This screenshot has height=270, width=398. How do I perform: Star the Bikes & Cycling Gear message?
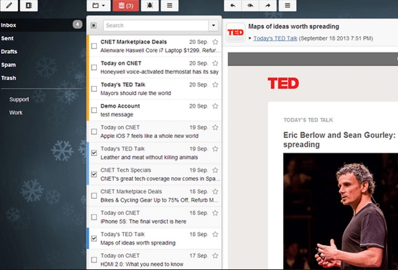215,191
